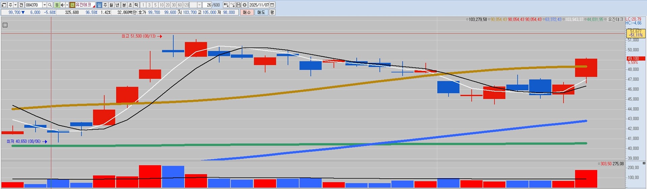
Task: Click the date field showing 2025/11/07
Action: pos(259,5)
